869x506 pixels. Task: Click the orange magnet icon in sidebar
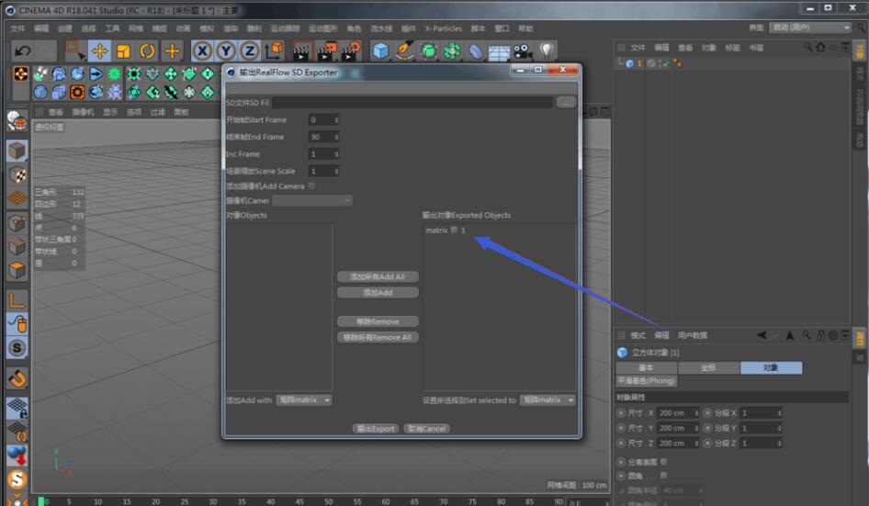(17, 379)
